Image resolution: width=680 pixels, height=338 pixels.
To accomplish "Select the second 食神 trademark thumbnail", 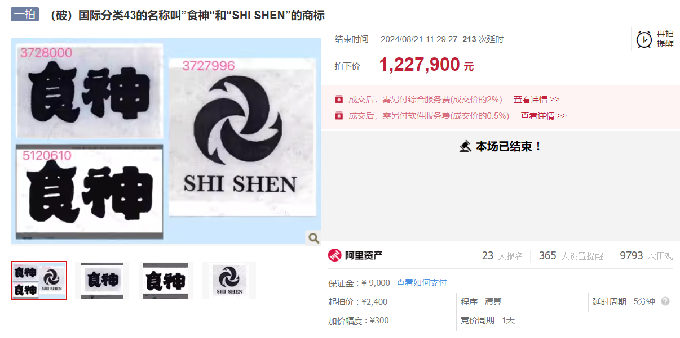I will (102, 281).
